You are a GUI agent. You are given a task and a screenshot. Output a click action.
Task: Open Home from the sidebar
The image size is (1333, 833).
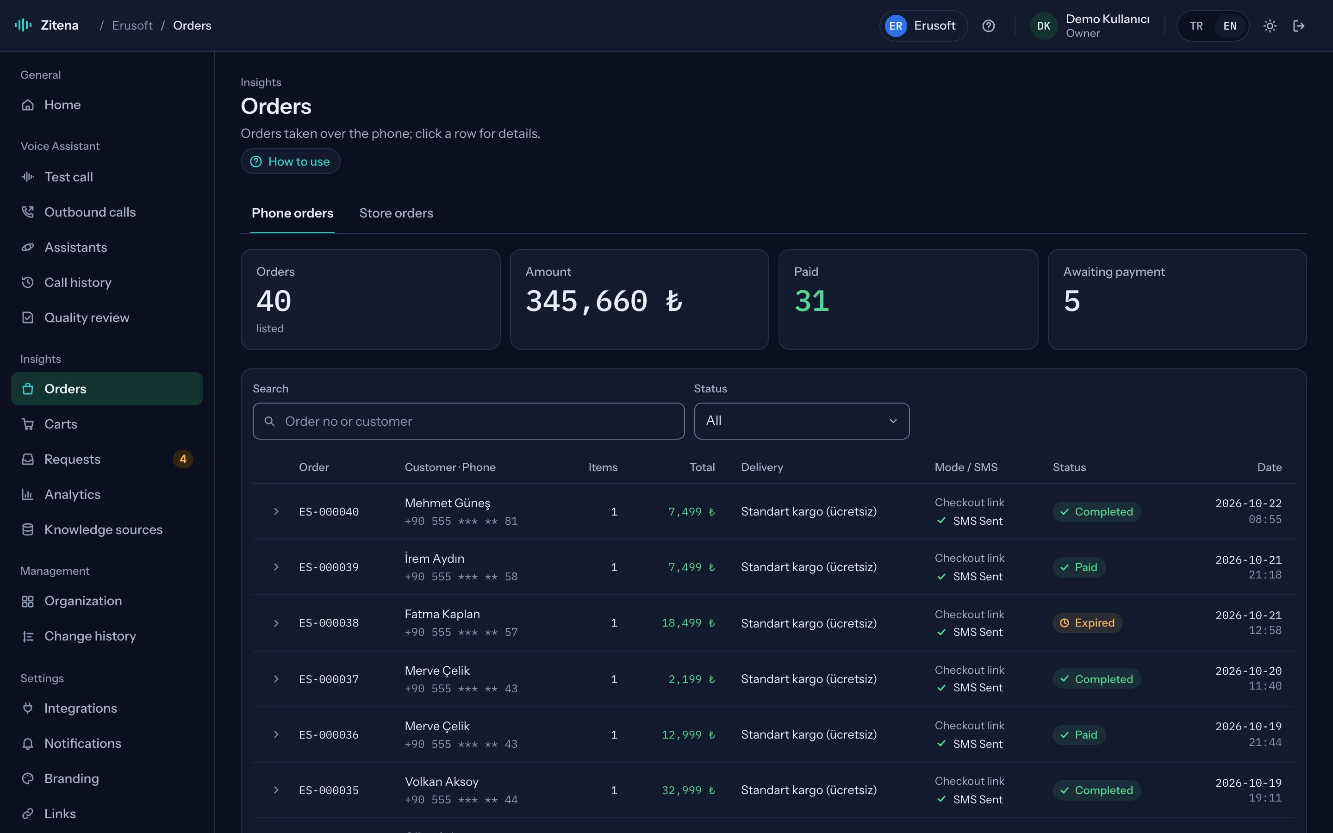tap(107, 105)
